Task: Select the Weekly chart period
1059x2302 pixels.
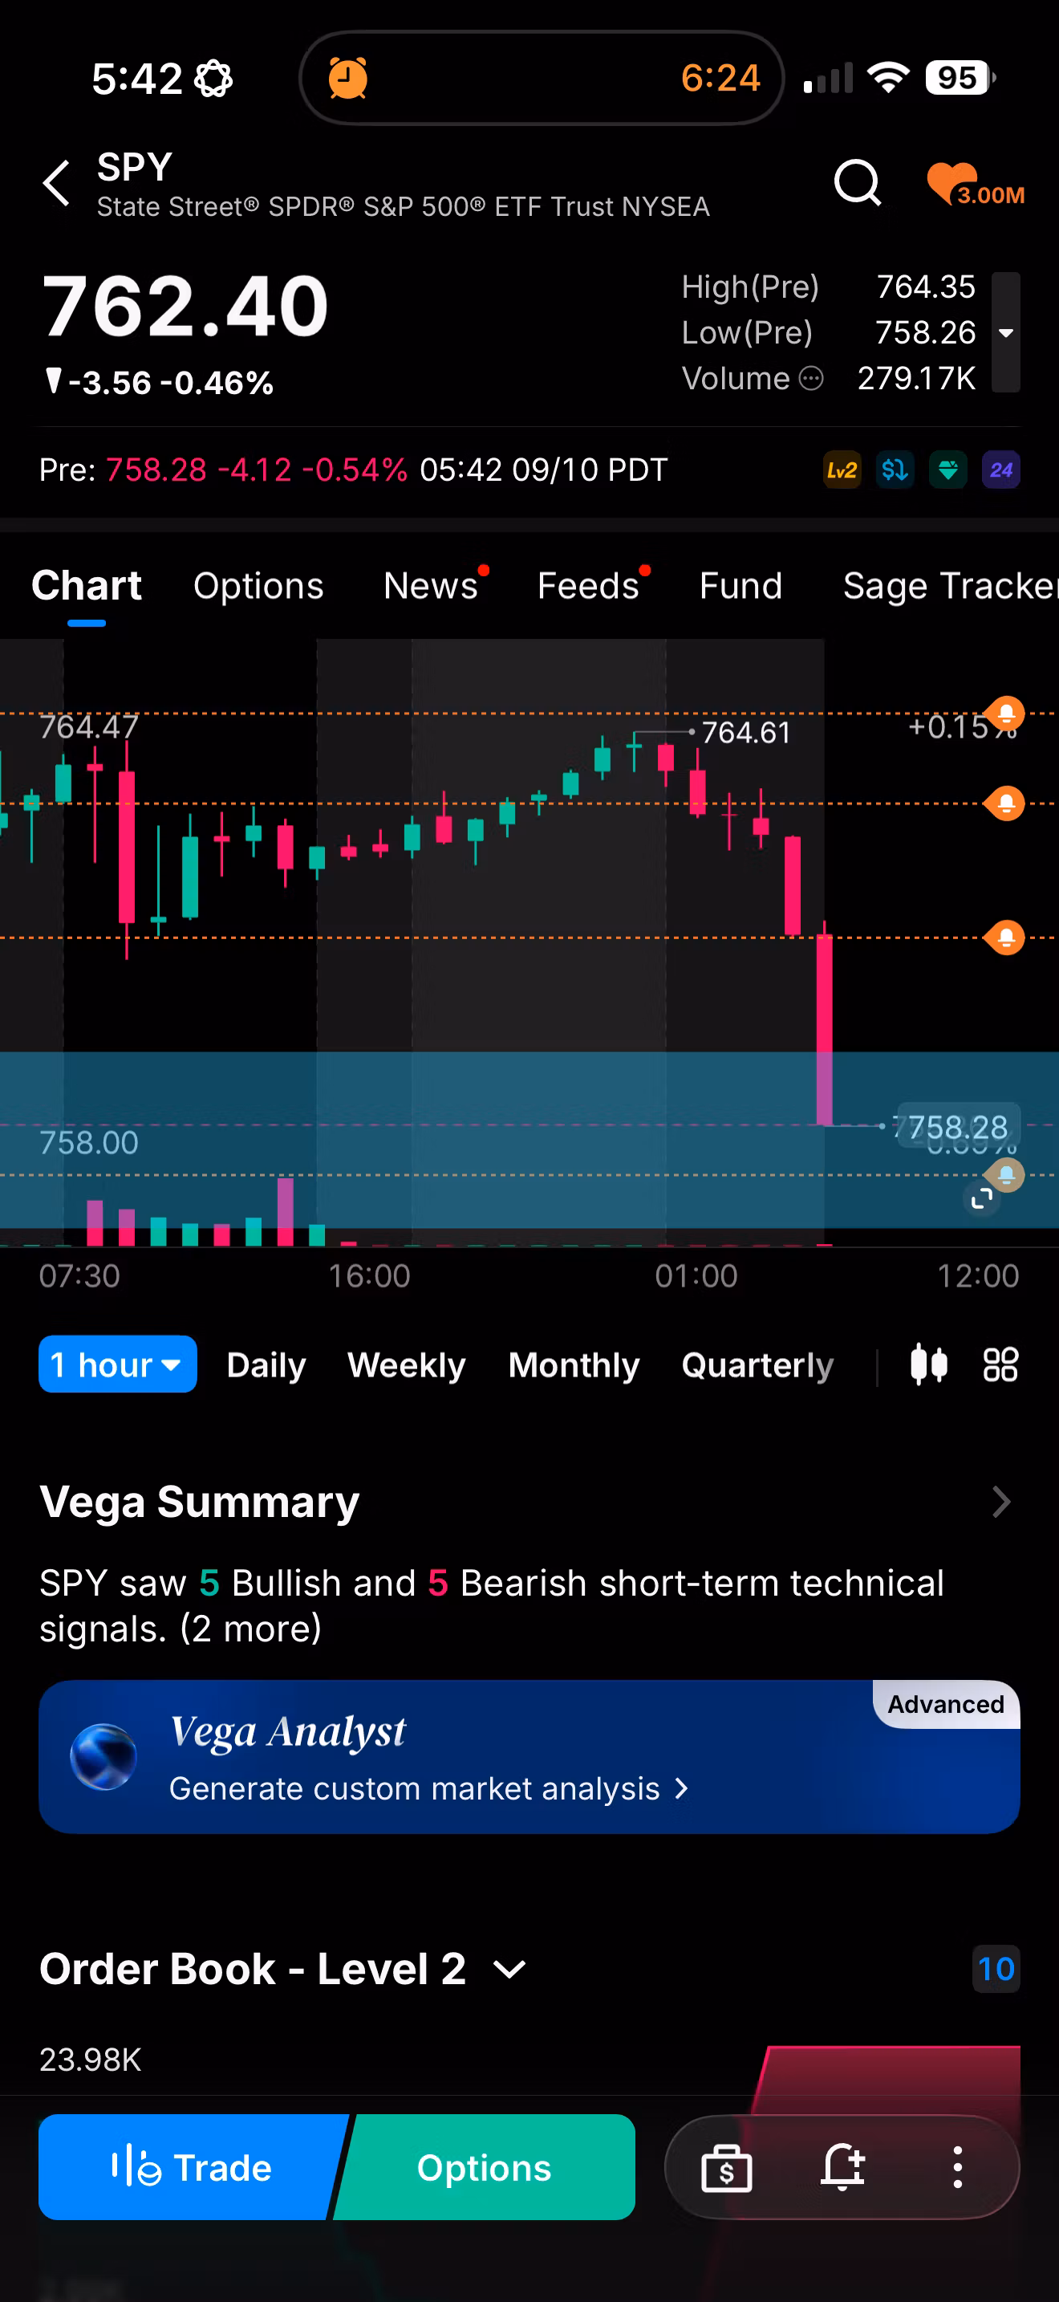Action: 406,1365
